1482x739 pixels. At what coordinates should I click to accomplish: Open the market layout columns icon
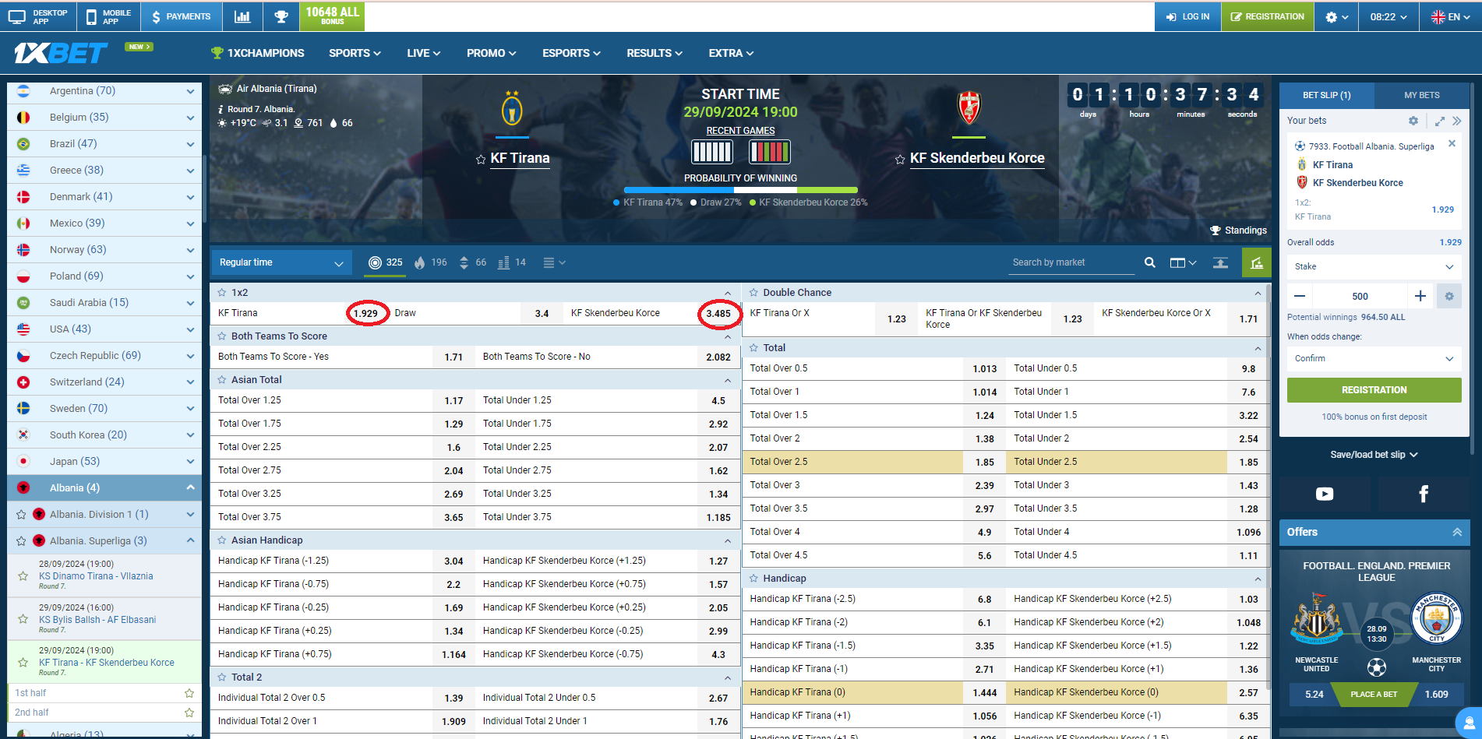pyautogui.click(x=1183, y=262)
